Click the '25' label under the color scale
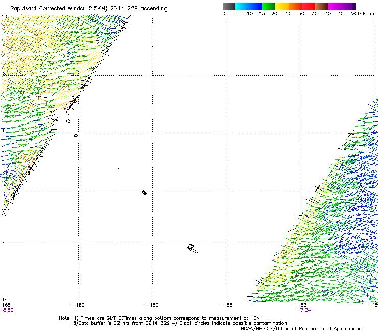This screenshot has width=378, height=332. [x=289, y=14]
